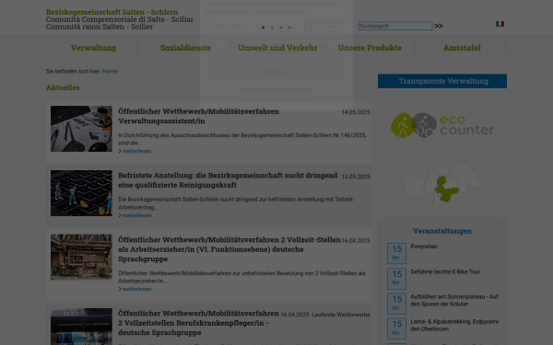Viewport: 553px width, 345px height.
Task: Open headline Befristete Anstellung Reinigungskraft
Action: click(228, 180)
